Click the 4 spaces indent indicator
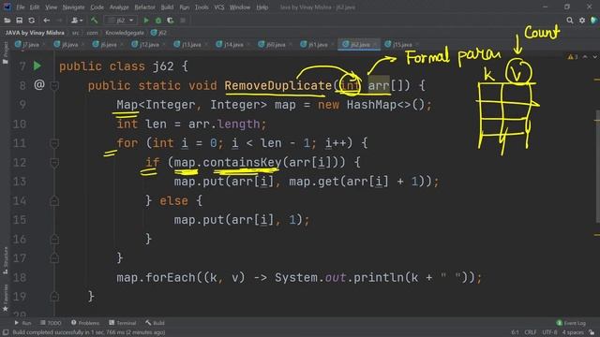600x337 pixels. coord(573,332)
